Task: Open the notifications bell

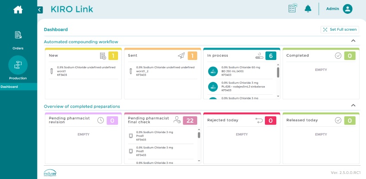Action: click(x=308, y=9)
